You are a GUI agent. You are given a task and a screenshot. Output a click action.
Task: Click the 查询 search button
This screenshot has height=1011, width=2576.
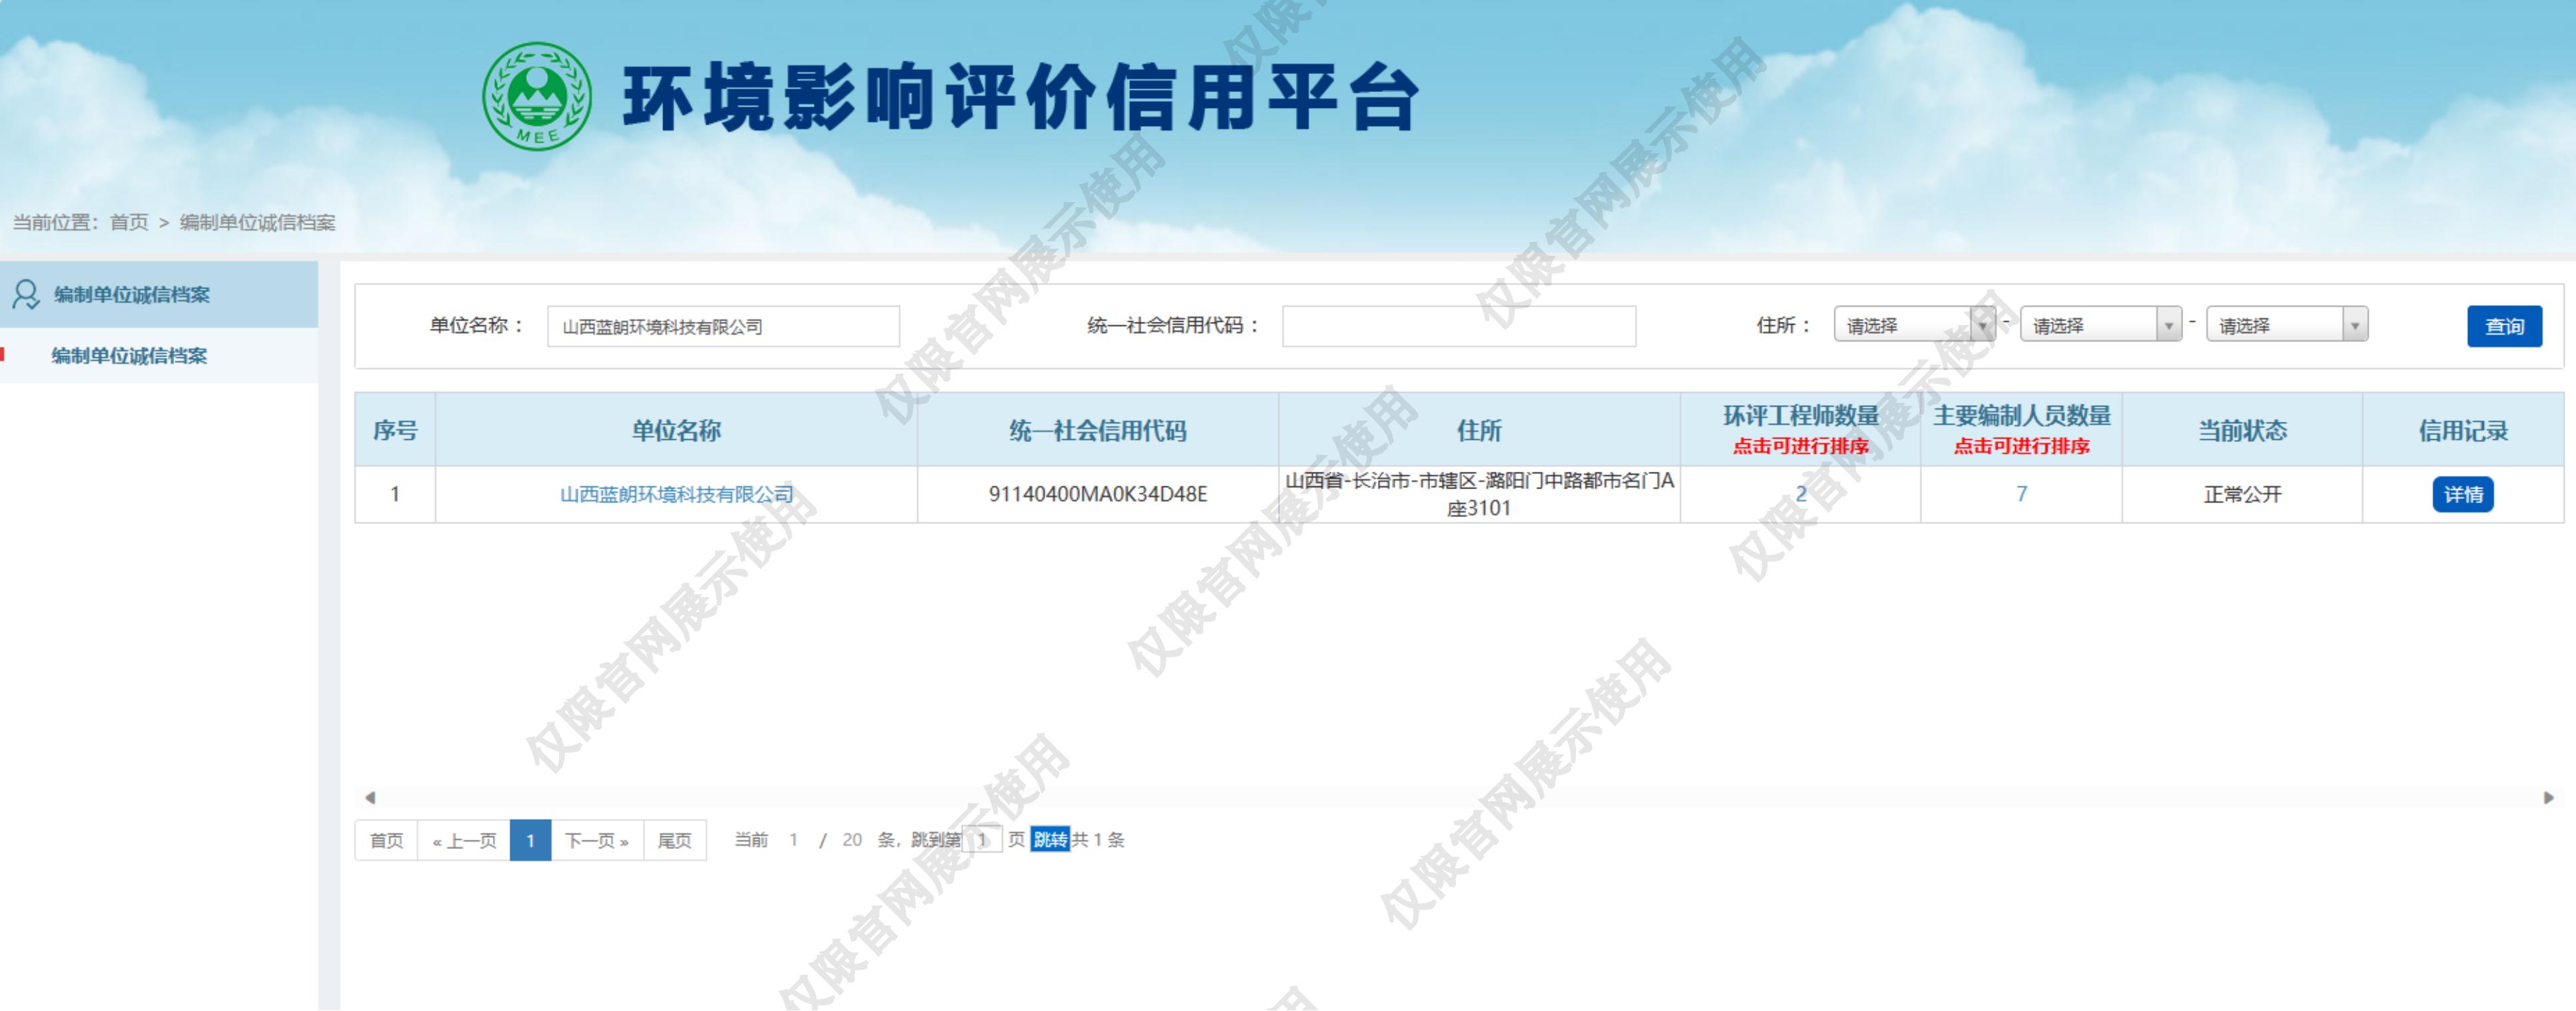coord(2503,327)
